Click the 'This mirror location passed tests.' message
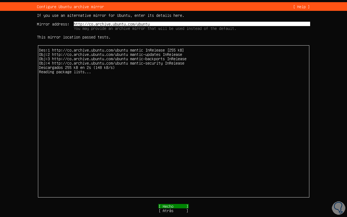The image size is (347, 217). click(74, 37)
